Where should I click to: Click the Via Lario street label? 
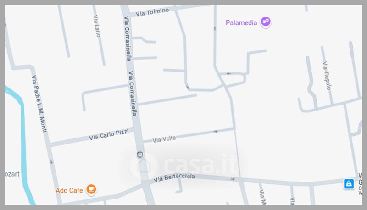97,26
